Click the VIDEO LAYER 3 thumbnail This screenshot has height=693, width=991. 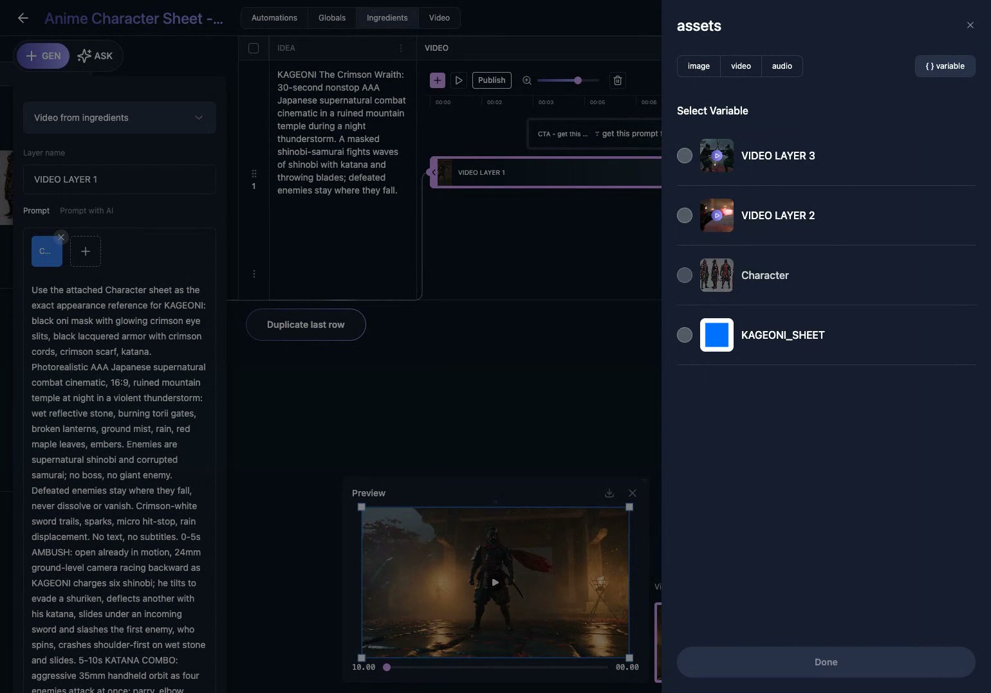click(717, 156)
